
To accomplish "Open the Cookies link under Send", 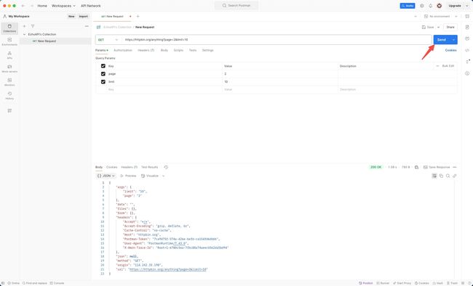I will click(450, 50).
